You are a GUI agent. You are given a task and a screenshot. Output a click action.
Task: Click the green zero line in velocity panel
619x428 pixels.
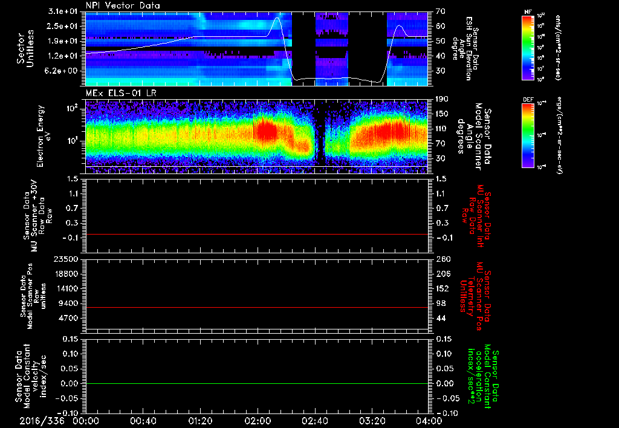pos(257,383)
